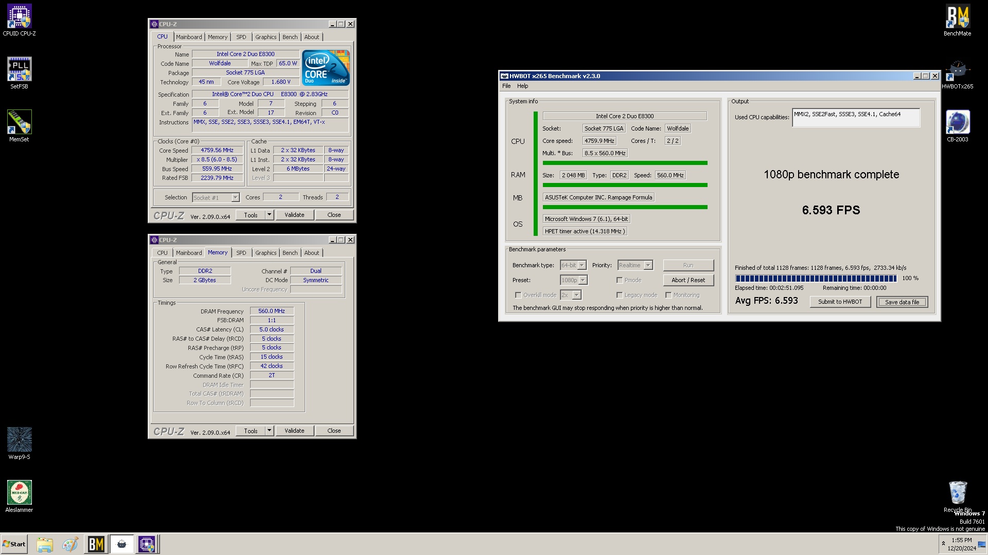988x555 pixels.
Task: Click the Core Speed value 4759.56 MHz
Action: point(217,151)
